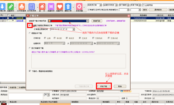The width and height of the screenshot is (174, 105).
Task: Open the 待发货订单 order status dropdown
Action: (x=100, y=5)
